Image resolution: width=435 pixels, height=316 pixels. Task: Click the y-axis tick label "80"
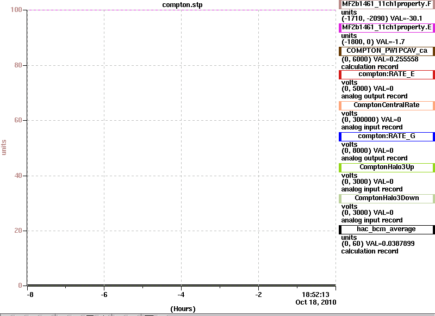[x=18, y=65]
